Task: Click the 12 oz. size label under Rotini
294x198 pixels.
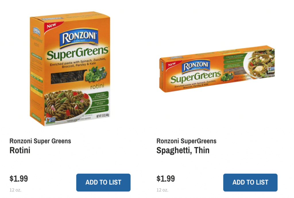Action: pyautogui.click(x=16, y=190)
